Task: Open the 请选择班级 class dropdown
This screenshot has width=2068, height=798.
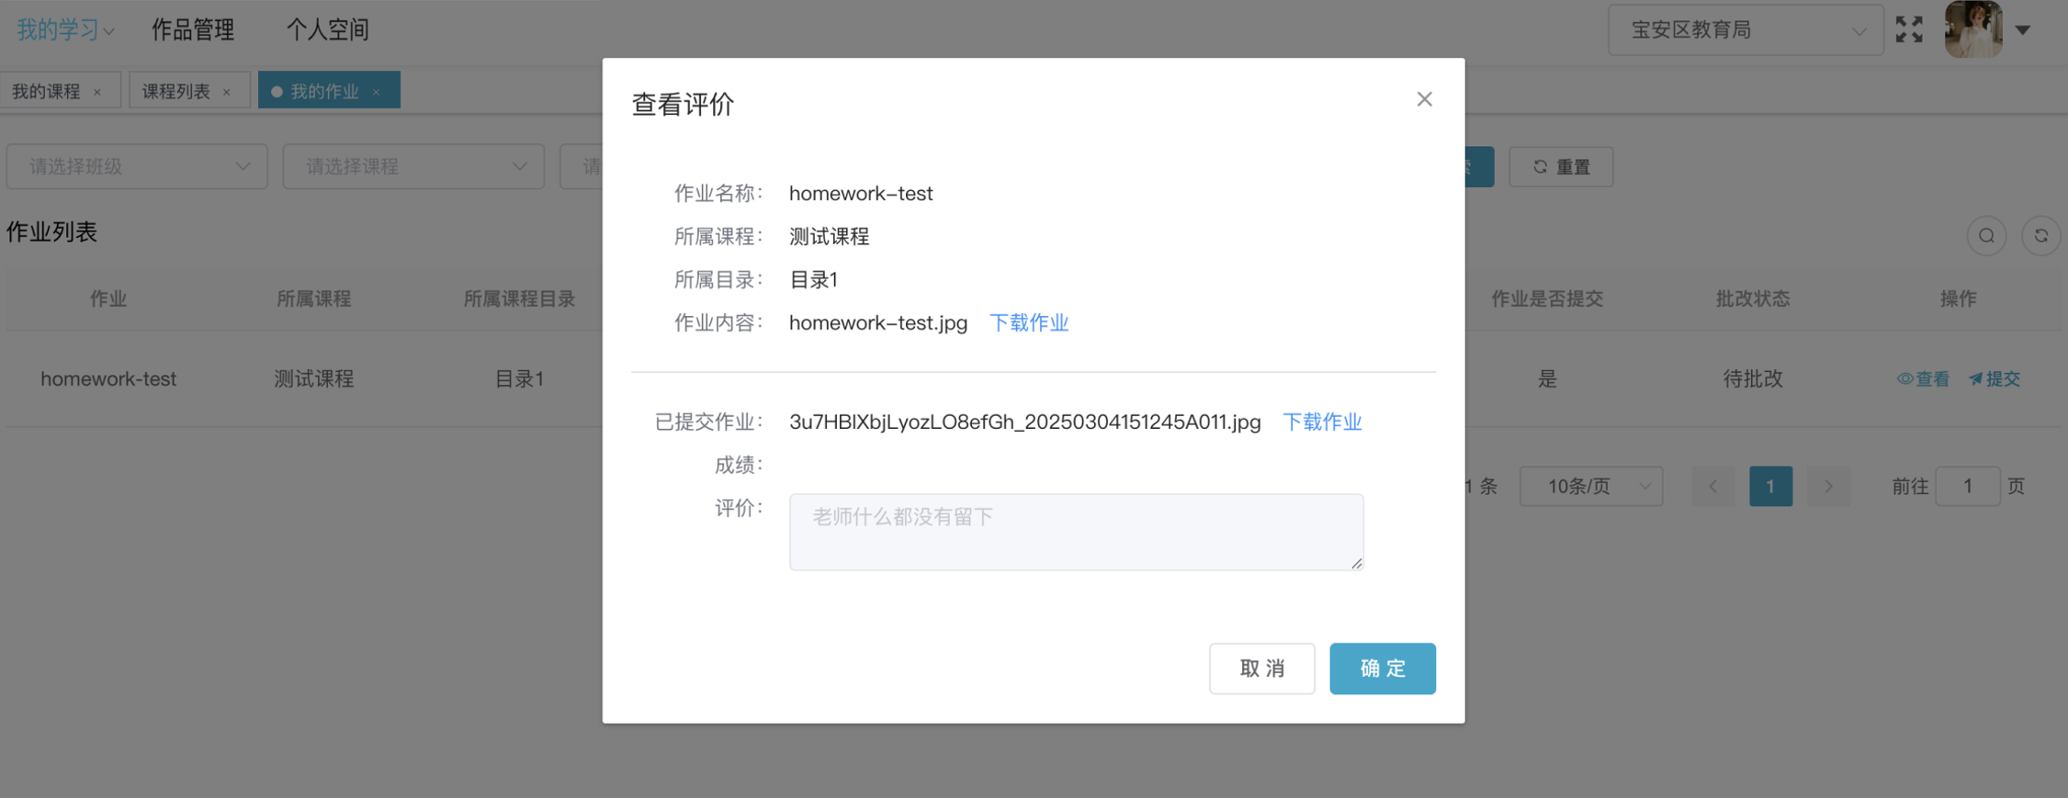Action: click(137, 166)
